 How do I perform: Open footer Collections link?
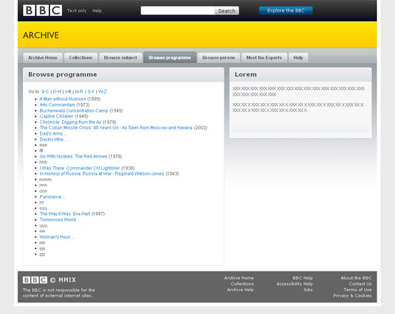click(242, 284)
